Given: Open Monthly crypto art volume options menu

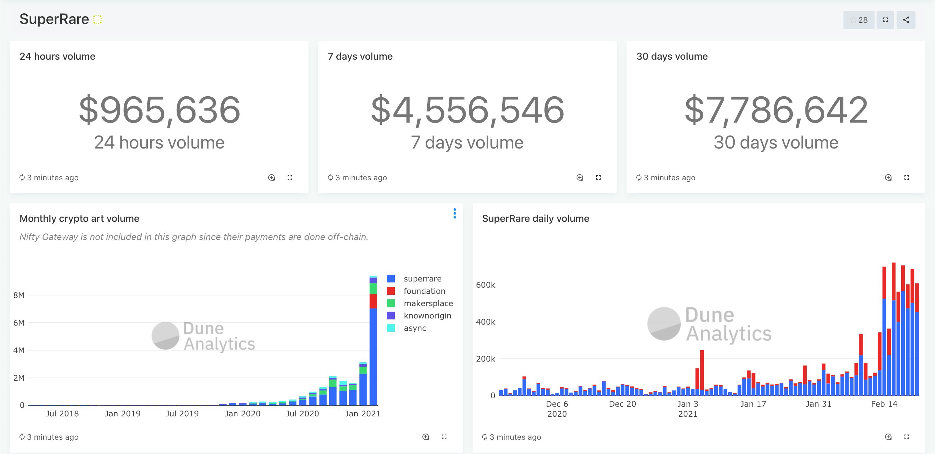Looking at the screenshot, I should tap(455, 213).
